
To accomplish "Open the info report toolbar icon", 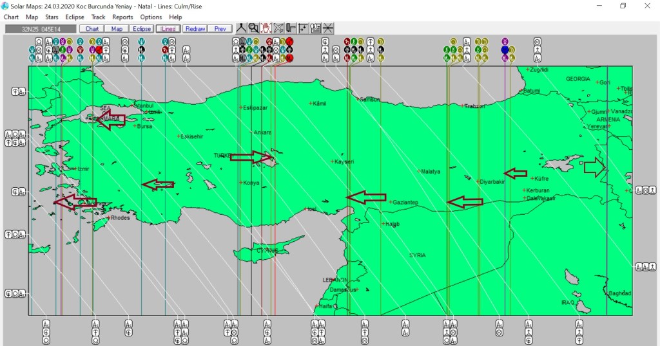I will coord(315,28).
